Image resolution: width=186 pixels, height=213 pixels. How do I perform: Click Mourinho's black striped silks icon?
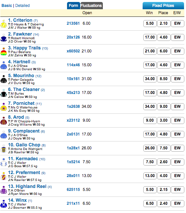4,79
